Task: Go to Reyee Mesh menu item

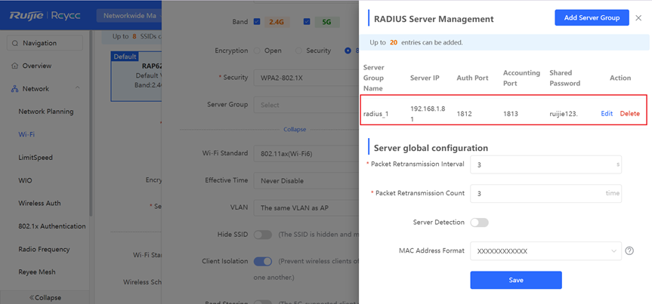Action: coord(37,272)
